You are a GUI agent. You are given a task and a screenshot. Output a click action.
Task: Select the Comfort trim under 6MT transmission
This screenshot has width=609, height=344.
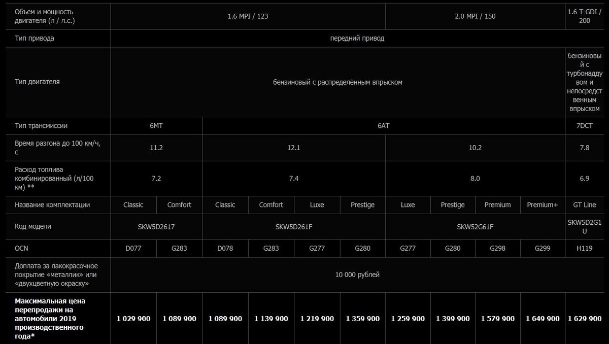179,205
